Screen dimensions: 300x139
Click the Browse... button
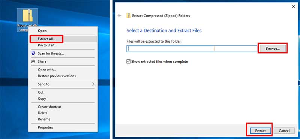273,49
